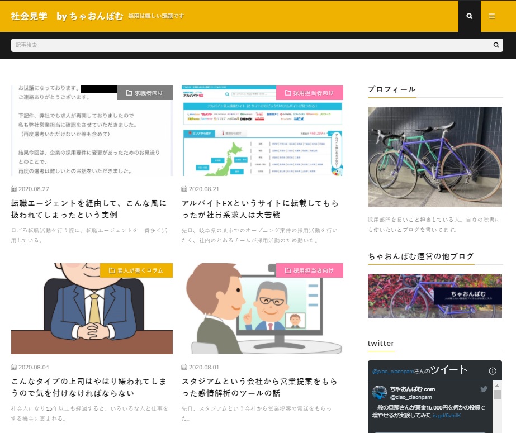516x433 pixels.
Task: Click calendar icon beside 2020.08.27
Action: pyautogui.click(x=14, y=189)
